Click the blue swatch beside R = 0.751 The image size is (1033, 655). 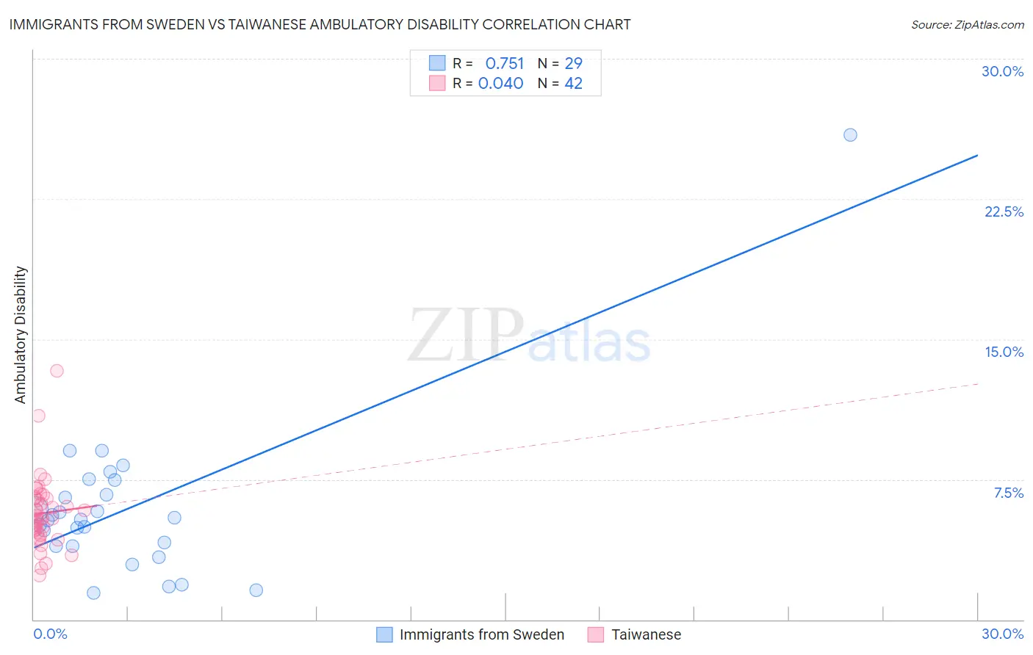(x=437, y=63)
